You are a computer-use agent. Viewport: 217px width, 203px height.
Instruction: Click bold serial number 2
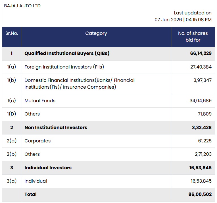click(x=12, y=127)
